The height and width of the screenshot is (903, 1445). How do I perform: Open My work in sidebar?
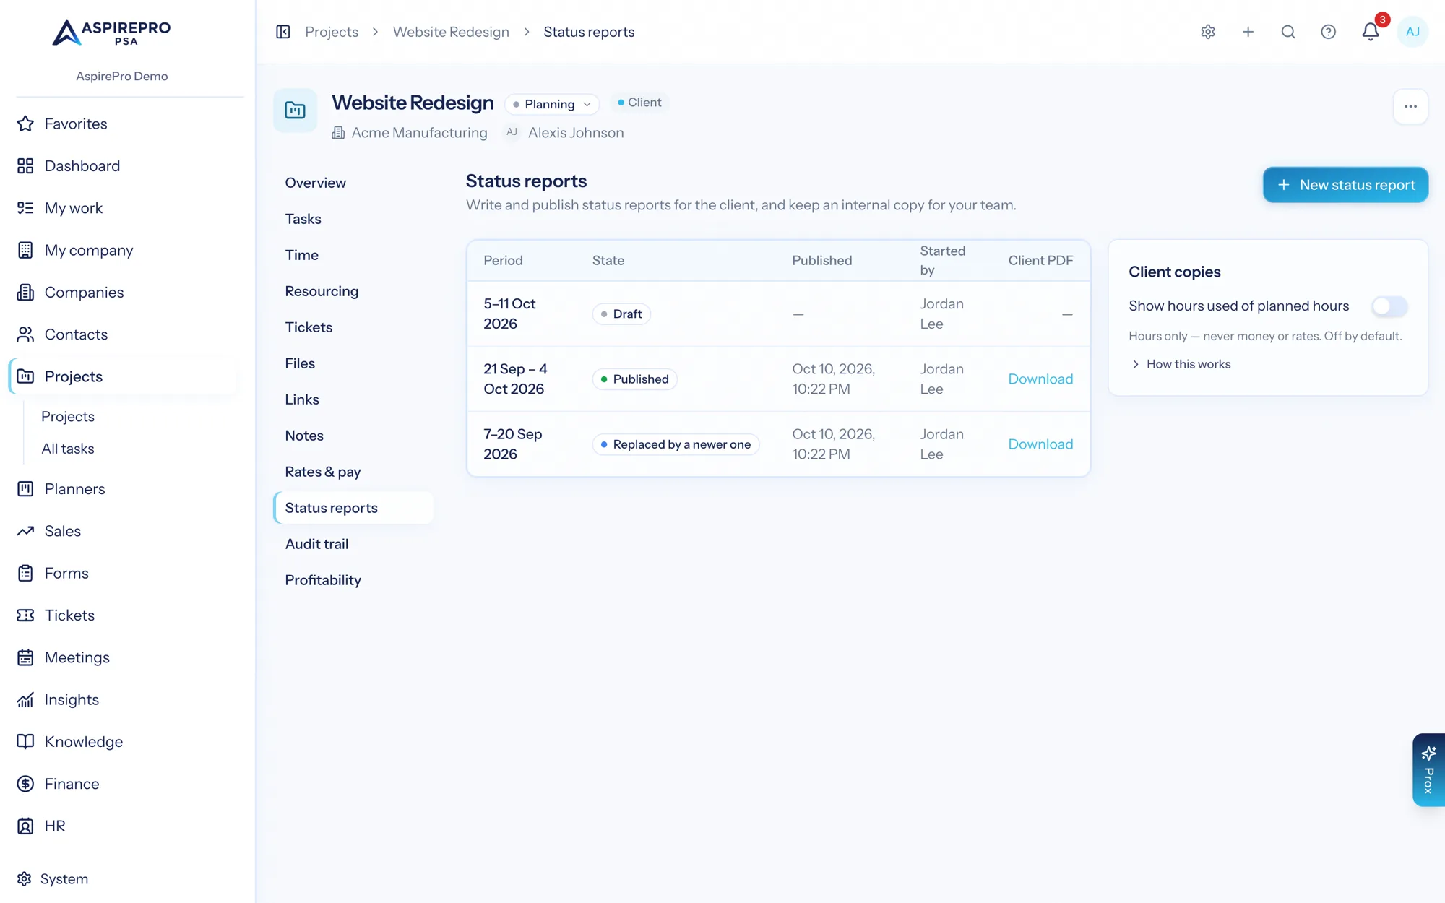point(123,208)
